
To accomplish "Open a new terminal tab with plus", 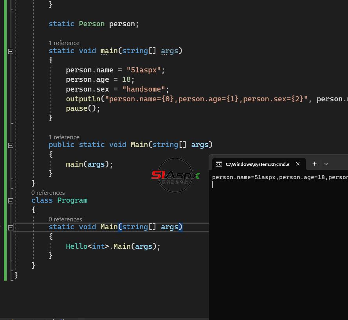I will [x=314, y=164].
